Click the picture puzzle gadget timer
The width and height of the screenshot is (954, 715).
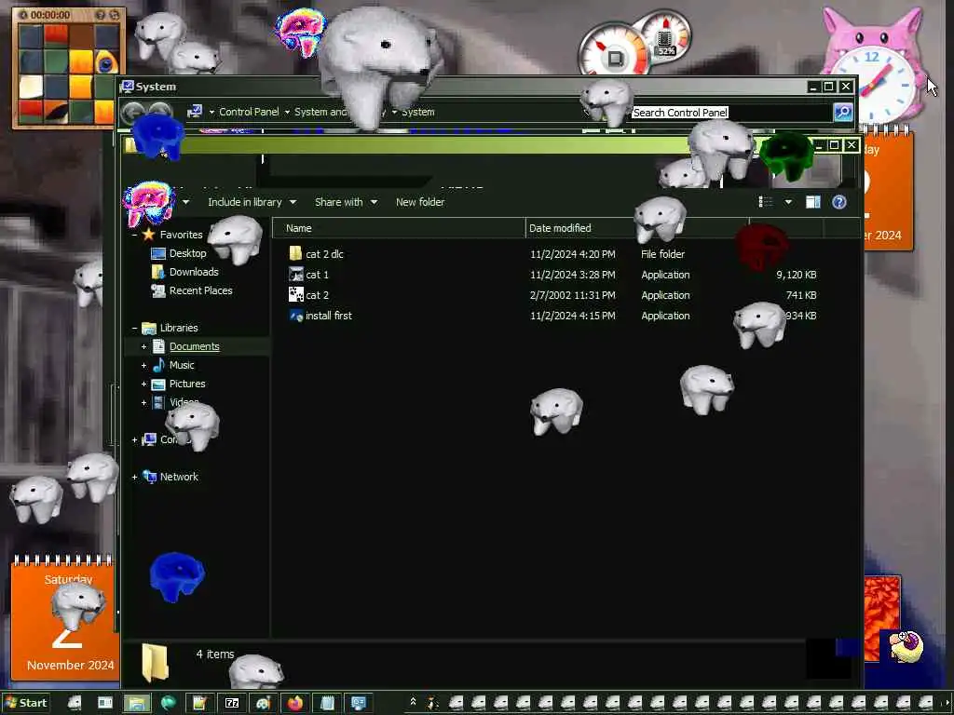coord(50,15)
